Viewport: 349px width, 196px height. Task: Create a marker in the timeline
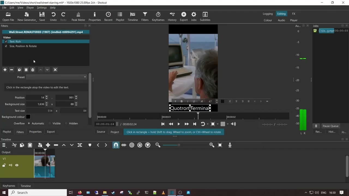click(90, 145)
